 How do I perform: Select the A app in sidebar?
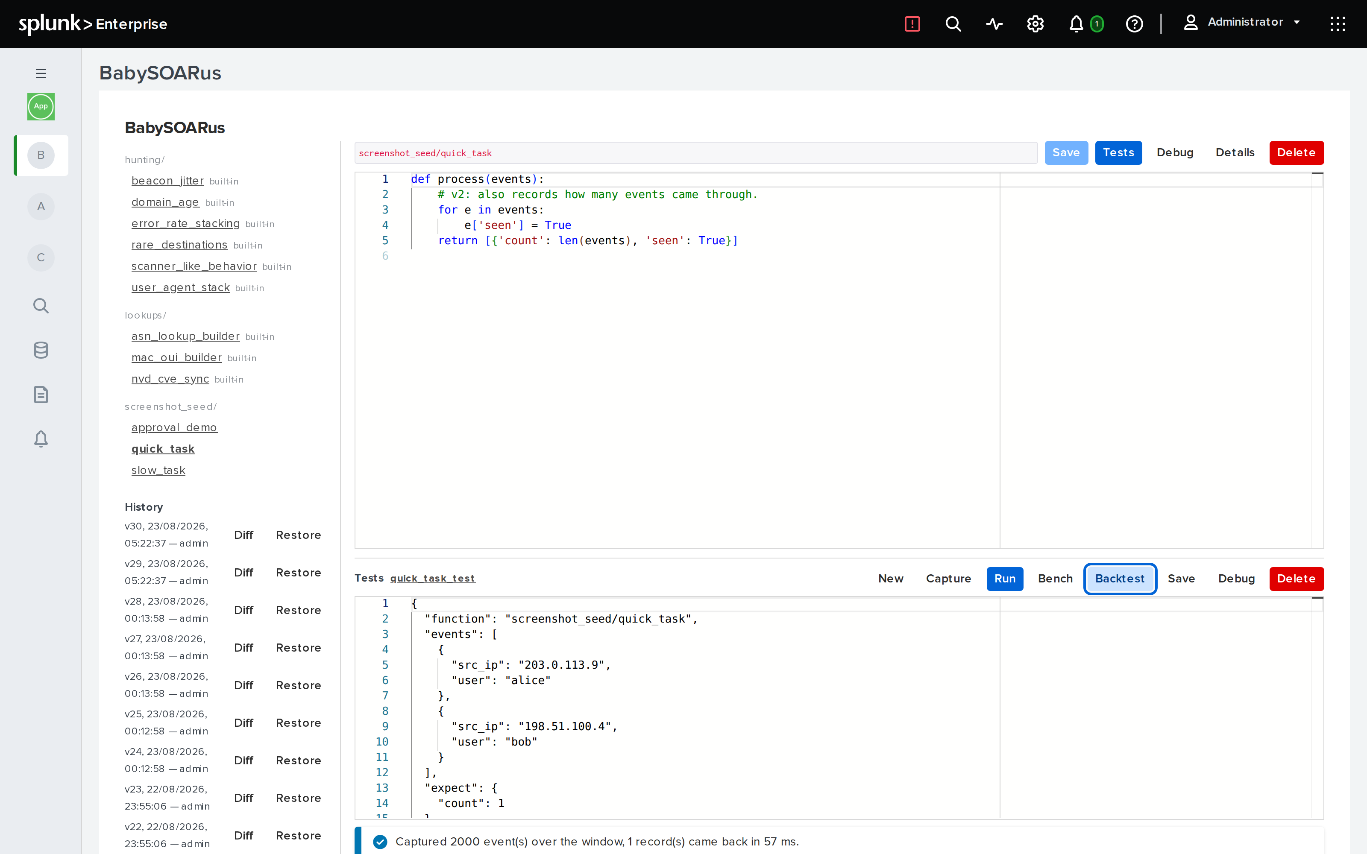click(41, 206)
